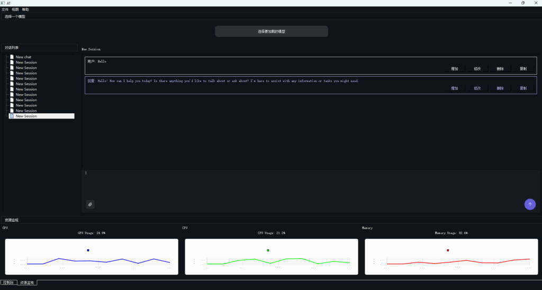The height and width of the screenshot is (290, 542).
Task: Click the paperclip attachment icon
Action: pyautogui.click(x=90, y=204)
